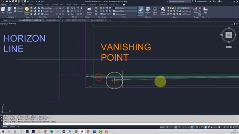Open the Unsaved View dropdown

(x=125, y=11)
